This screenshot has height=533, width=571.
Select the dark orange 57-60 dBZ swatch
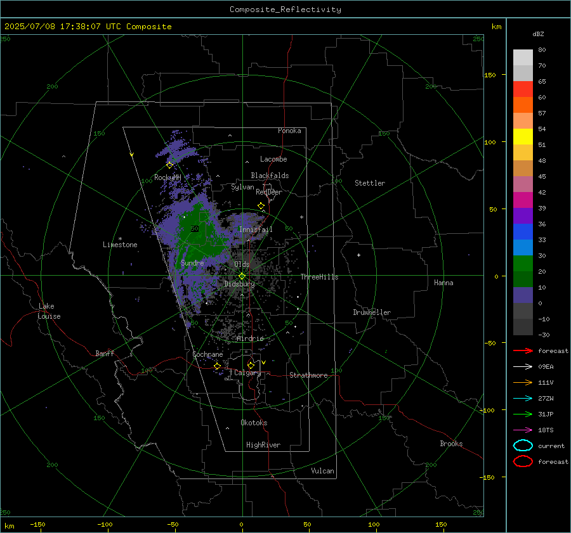[x=523, y=105]
